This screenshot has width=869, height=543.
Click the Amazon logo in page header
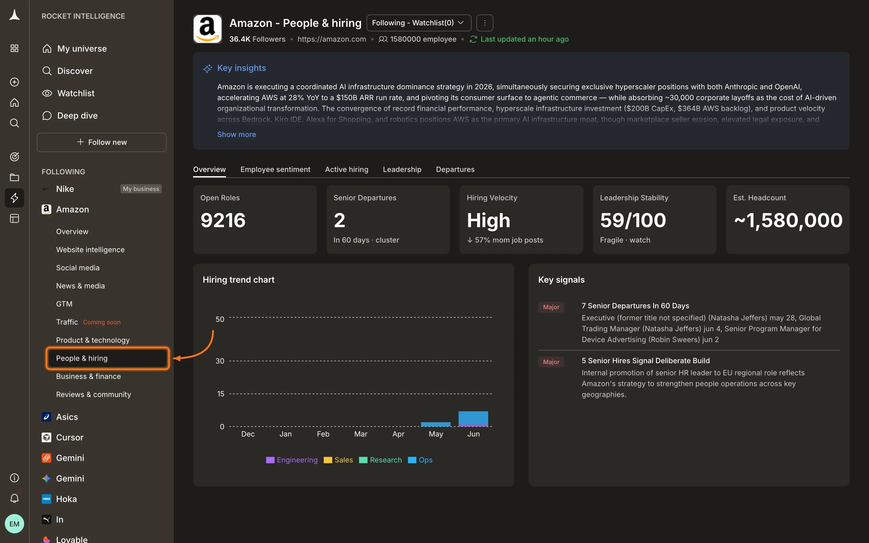(207, 29)
